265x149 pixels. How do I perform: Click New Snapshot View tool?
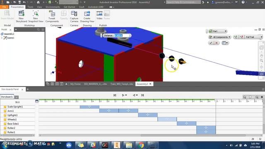[x=36, y=17]
